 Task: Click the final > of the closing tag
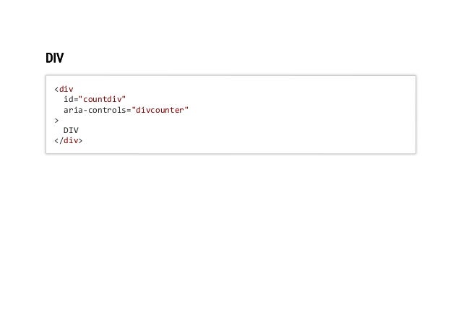[x=80, y=141]
